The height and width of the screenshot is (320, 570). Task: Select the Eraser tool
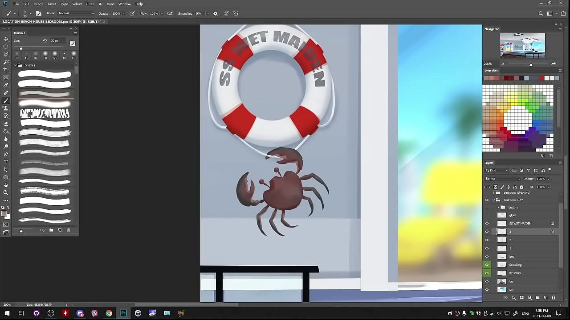(6, 124)
